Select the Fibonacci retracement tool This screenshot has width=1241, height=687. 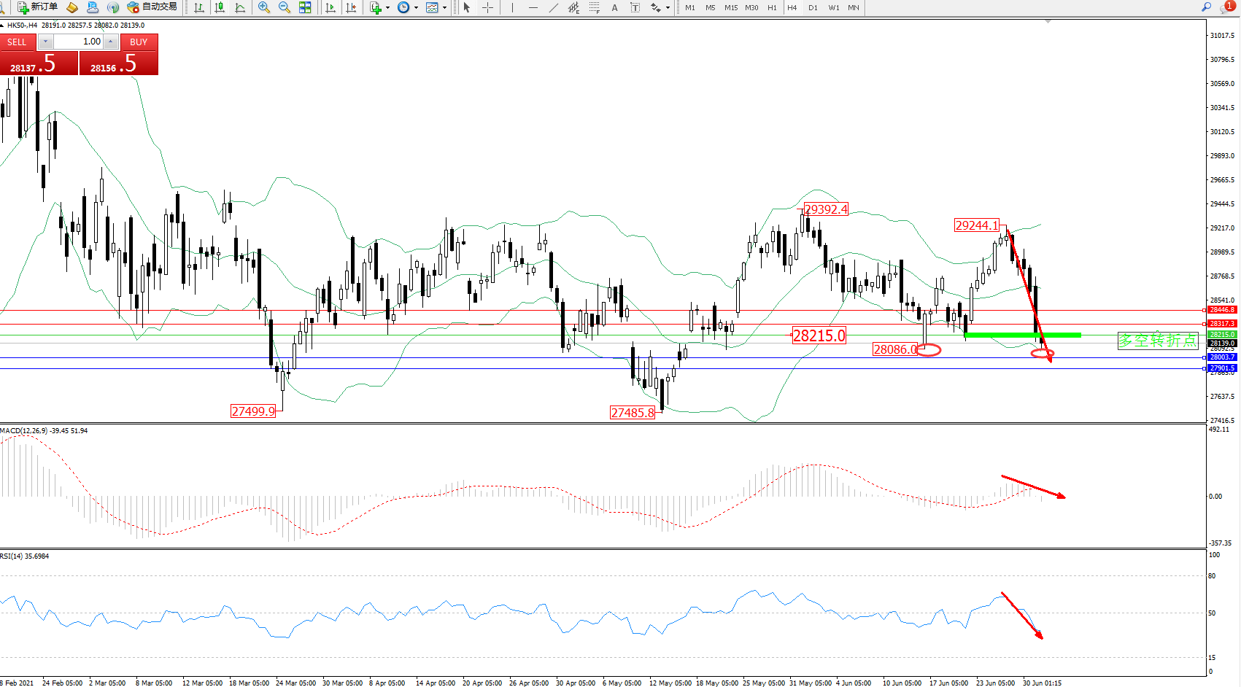[x=595, y=7]
